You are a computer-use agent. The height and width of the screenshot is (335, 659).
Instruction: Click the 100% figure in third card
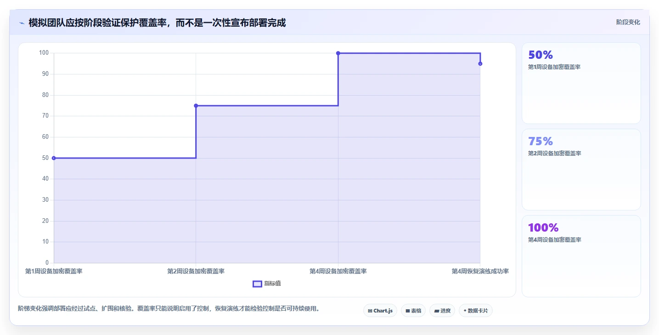tap(543, 228)
